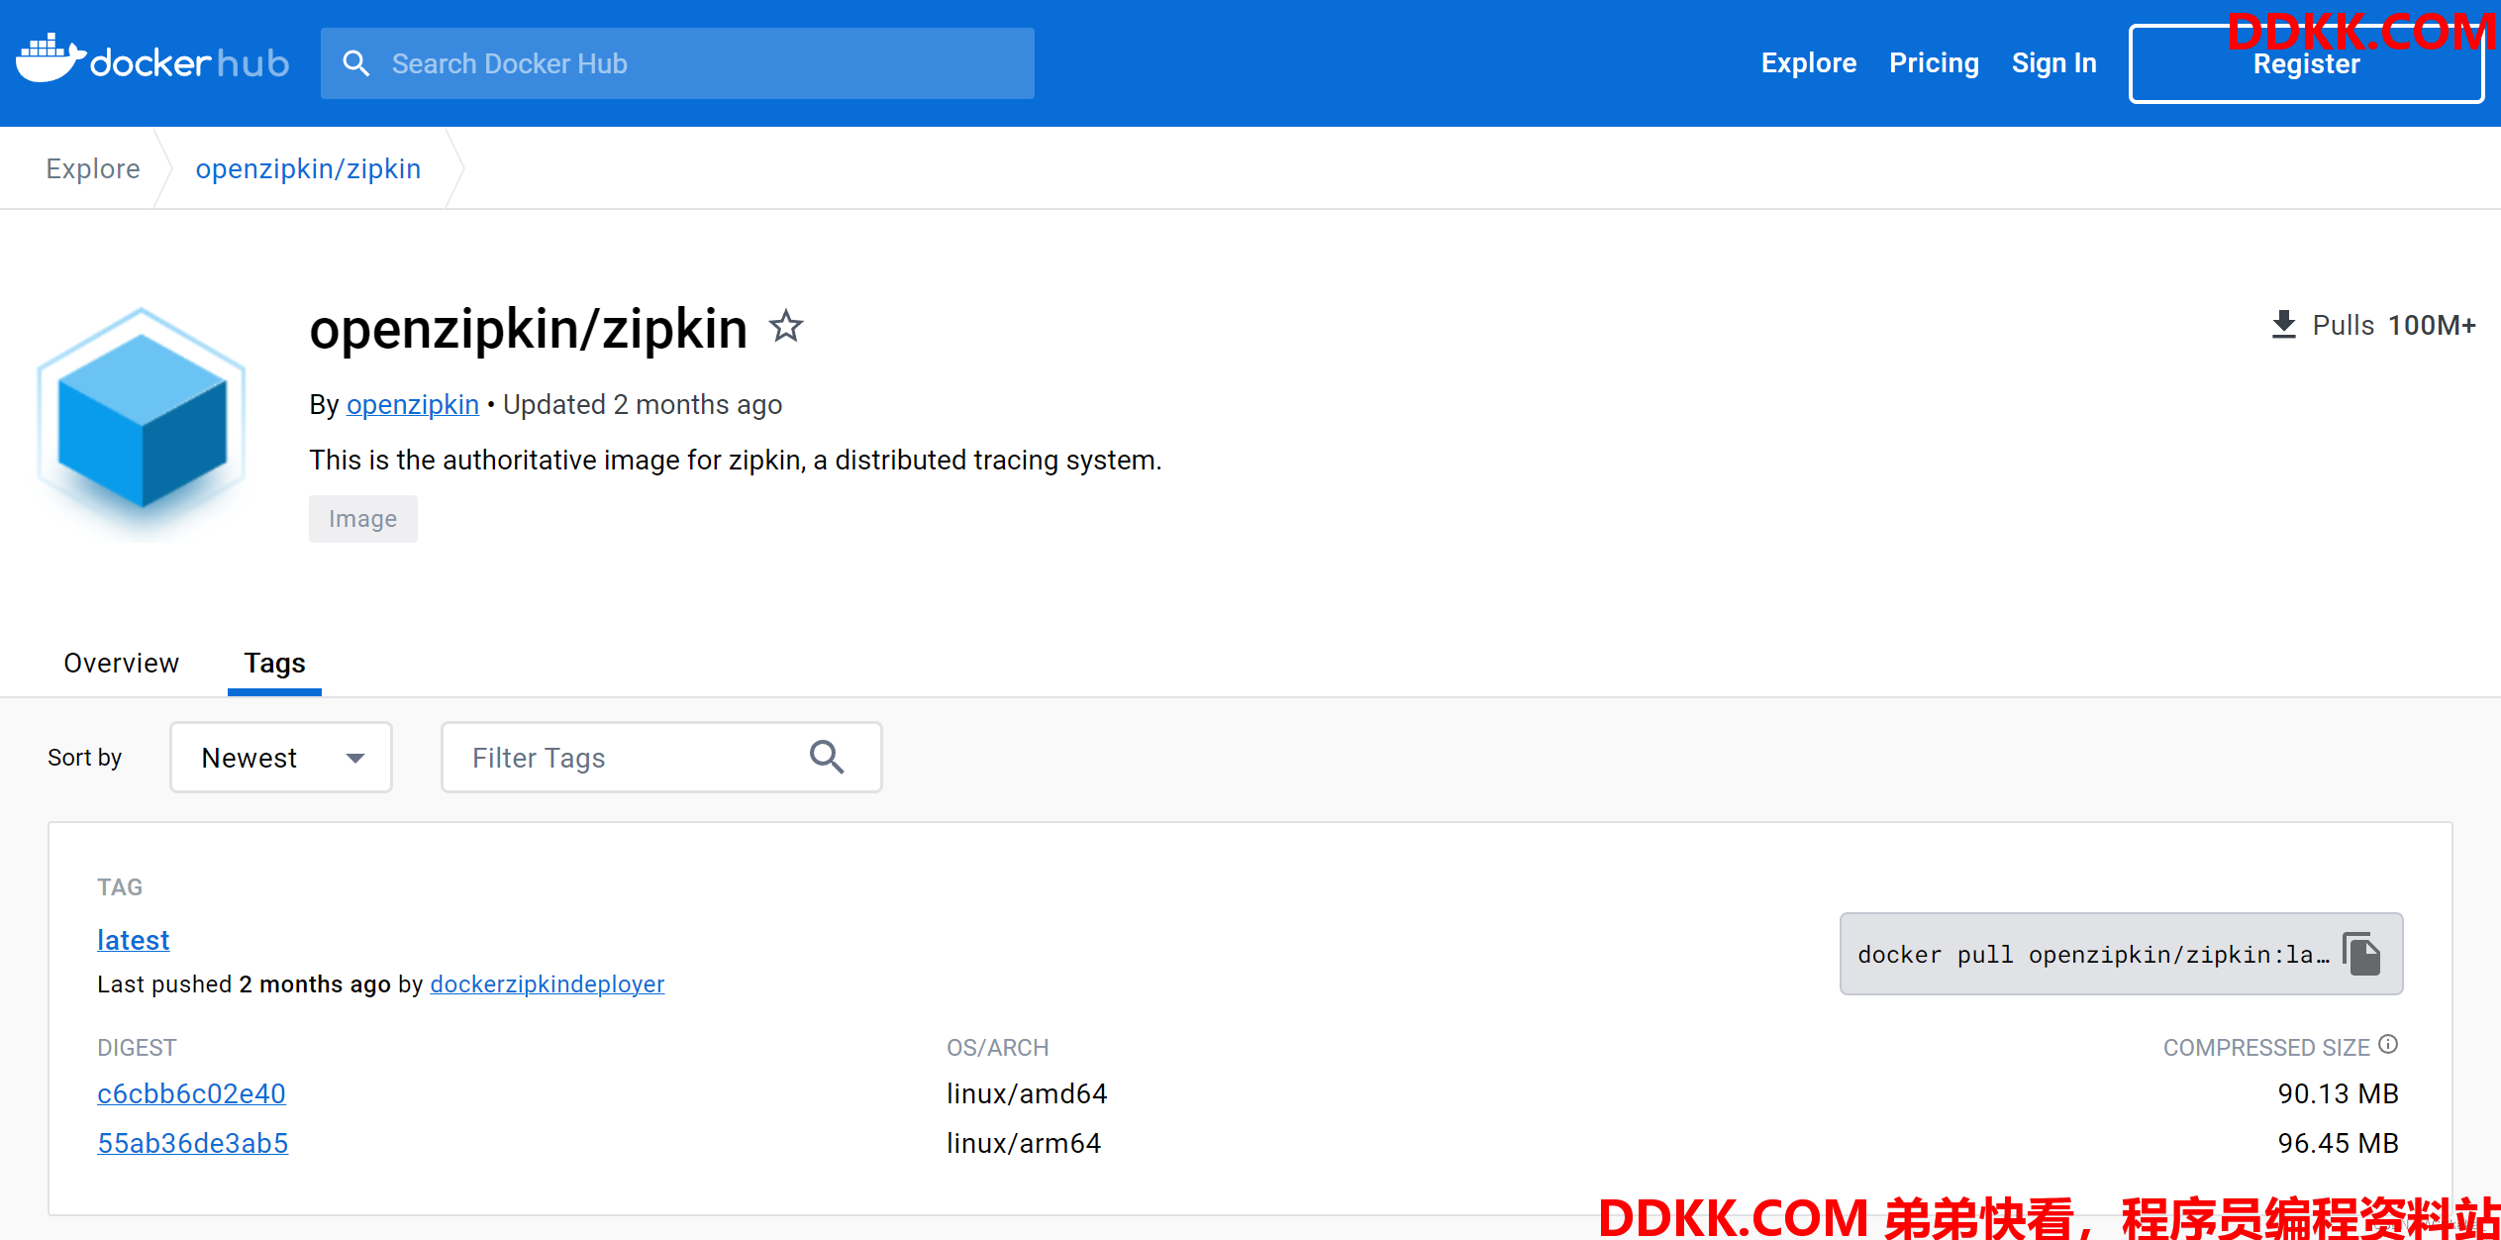Viewport: 2501px width, 1240px height.
Task: Click Sign In in the header
Action: click(2053, 63)
